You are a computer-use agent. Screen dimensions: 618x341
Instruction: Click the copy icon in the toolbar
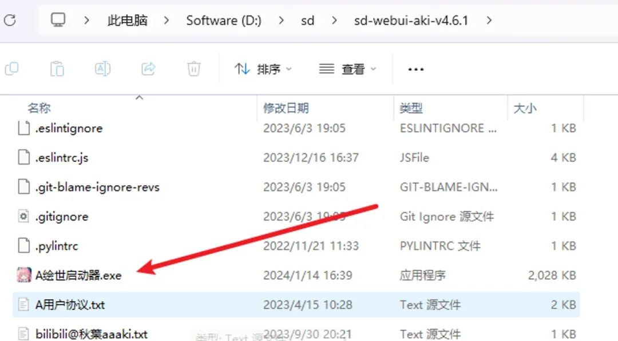pos(11,69)
